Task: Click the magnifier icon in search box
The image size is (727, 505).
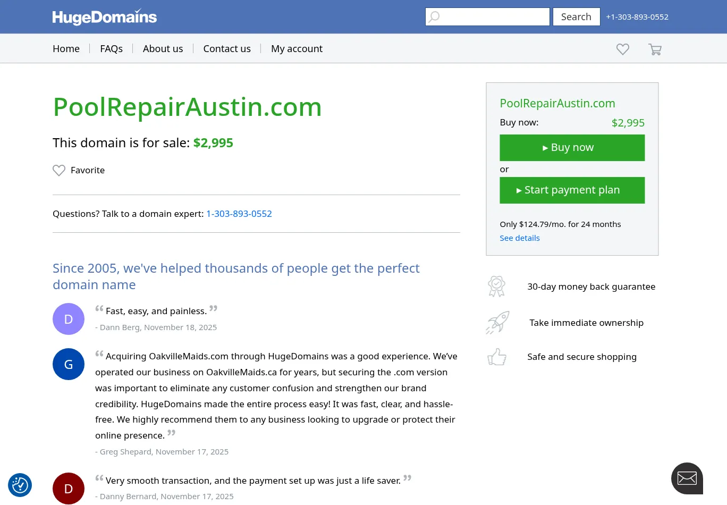Action: (434, 16)
